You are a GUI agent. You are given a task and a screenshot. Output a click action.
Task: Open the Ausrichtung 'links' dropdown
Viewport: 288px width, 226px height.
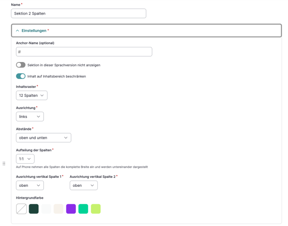30,117
